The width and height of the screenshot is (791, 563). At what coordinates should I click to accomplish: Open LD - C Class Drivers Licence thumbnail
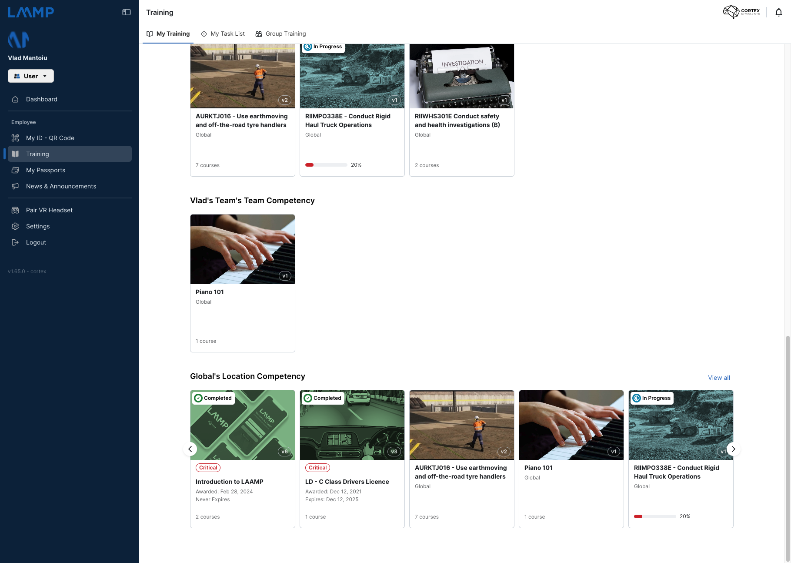[x=352, y=425]
